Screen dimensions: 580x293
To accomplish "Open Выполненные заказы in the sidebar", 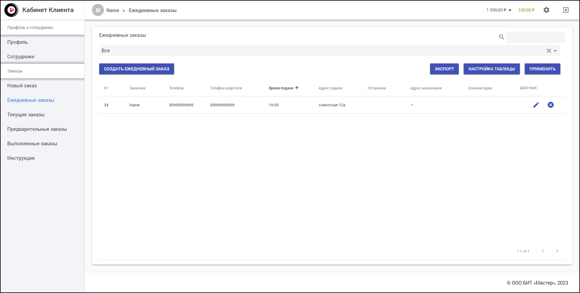I will pos(32,144).
